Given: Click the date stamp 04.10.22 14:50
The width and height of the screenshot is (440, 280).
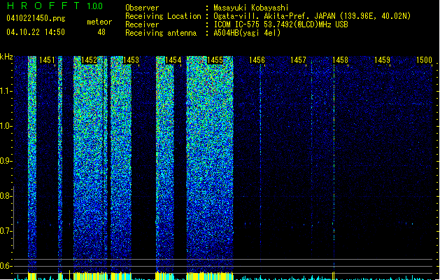Looking at the screenshot, I should (x=36, y=32).
